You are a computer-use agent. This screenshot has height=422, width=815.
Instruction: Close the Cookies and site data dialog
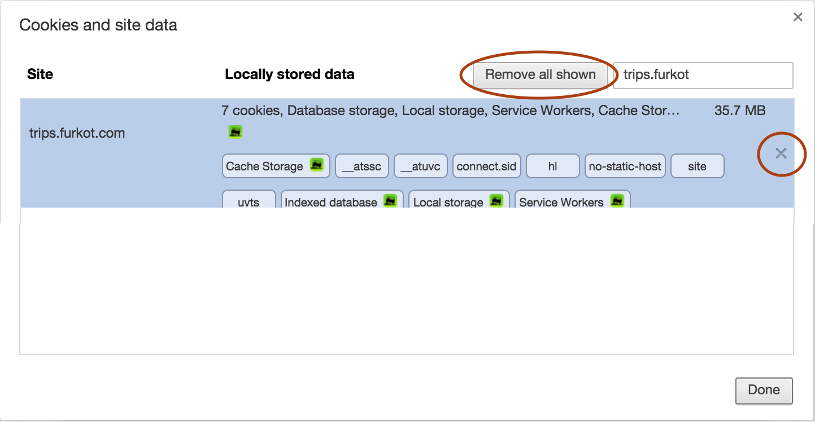point(797,17)
